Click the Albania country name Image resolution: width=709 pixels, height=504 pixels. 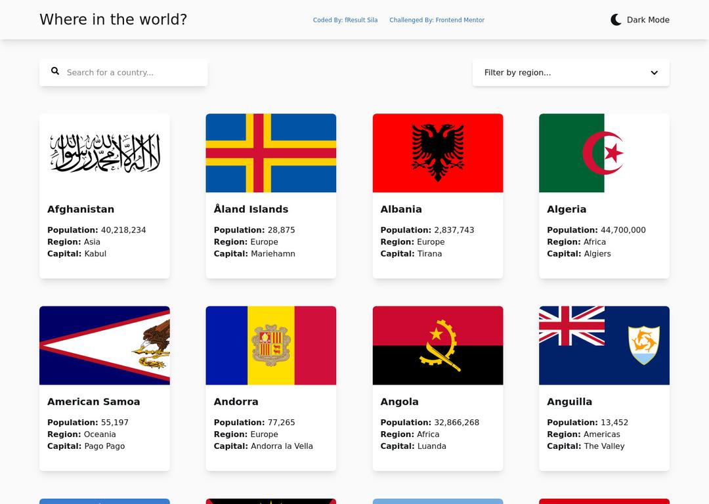point(401,209)
